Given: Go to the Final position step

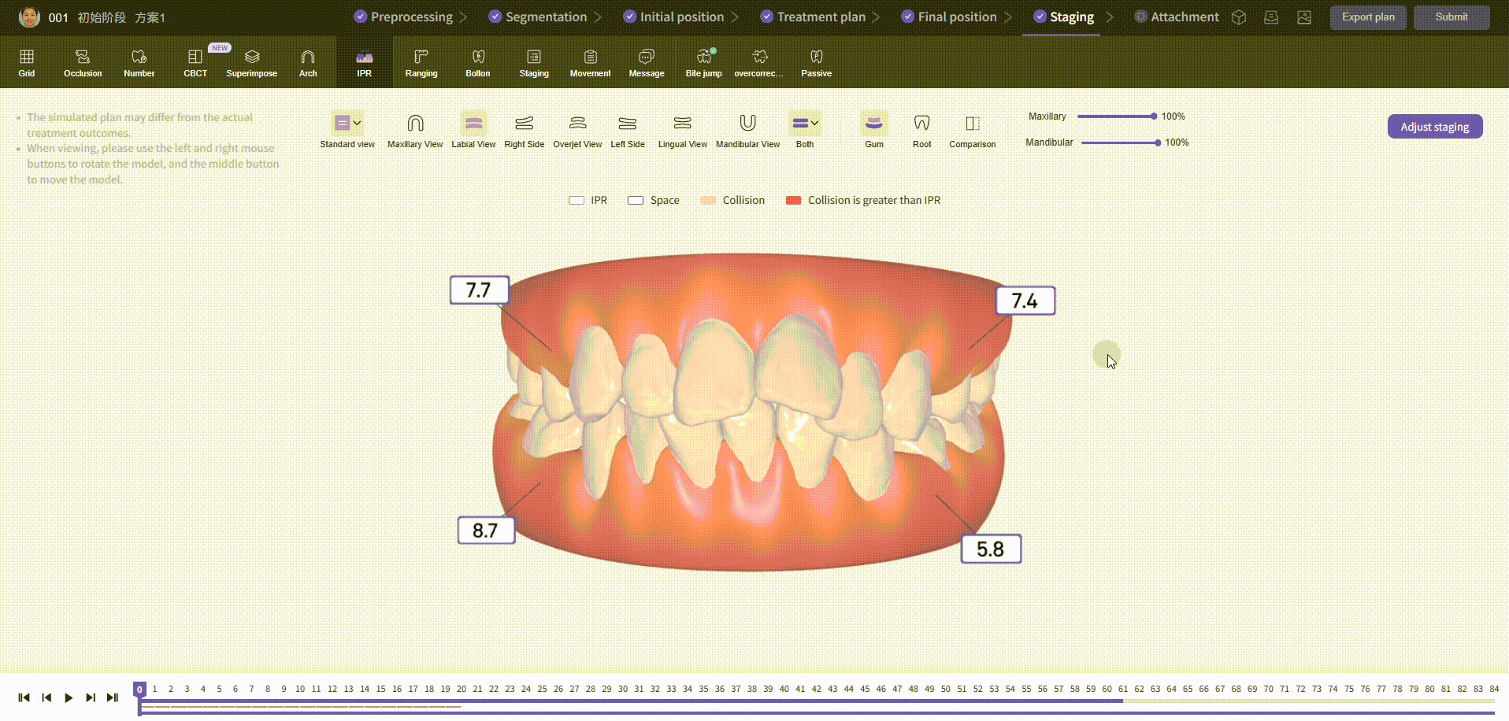Looking at the screenshot, I should click(949, 17).
